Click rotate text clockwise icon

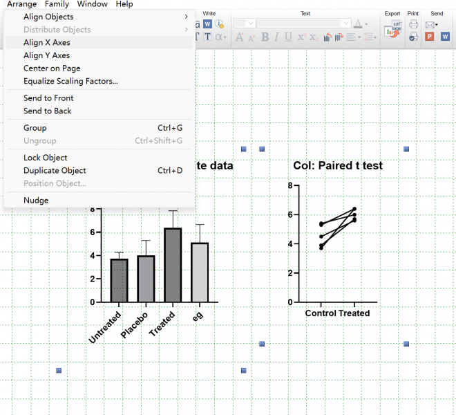[x=339, y=37]
